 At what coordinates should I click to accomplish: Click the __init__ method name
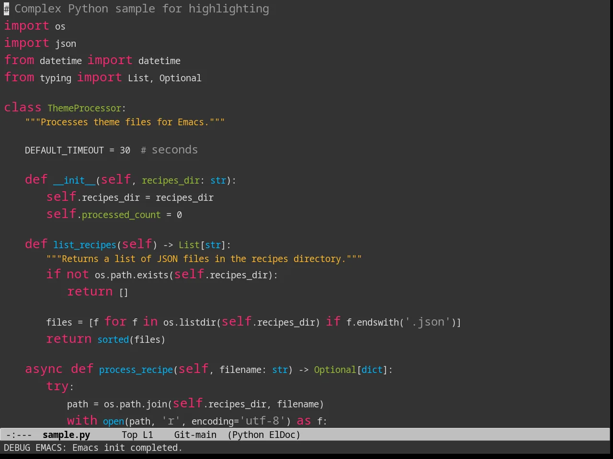pos(74,180)
